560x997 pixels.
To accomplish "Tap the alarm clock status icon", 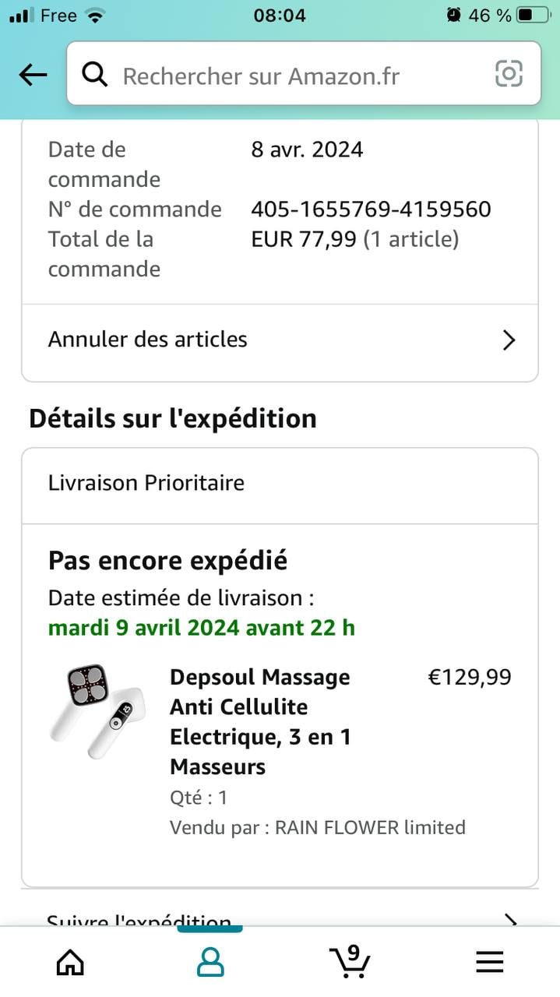I will coord(453,15).
